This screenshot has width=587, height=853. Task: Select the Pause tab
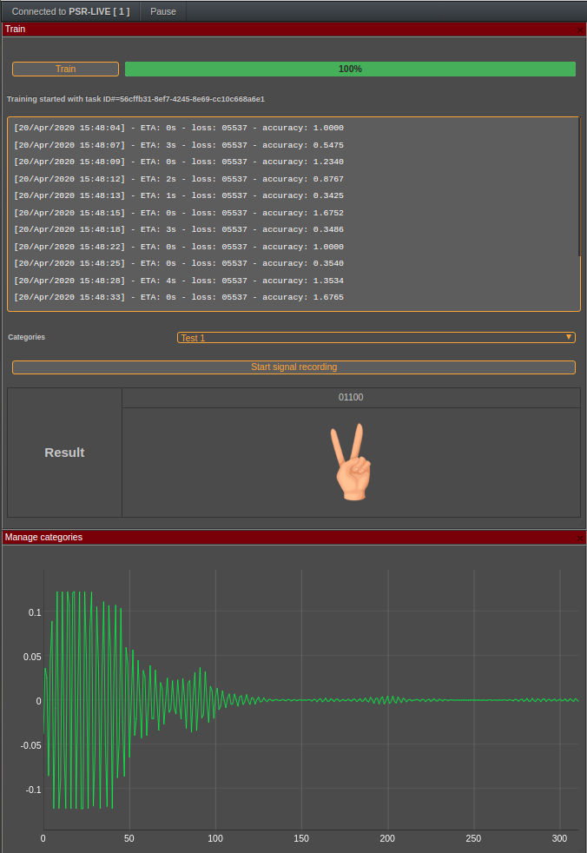(162, 11)
